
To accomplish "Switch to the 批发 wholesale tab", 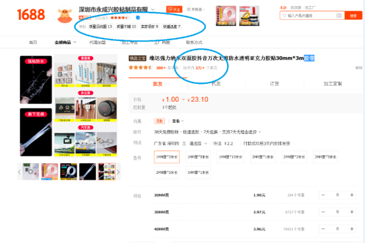I will 158,84.
